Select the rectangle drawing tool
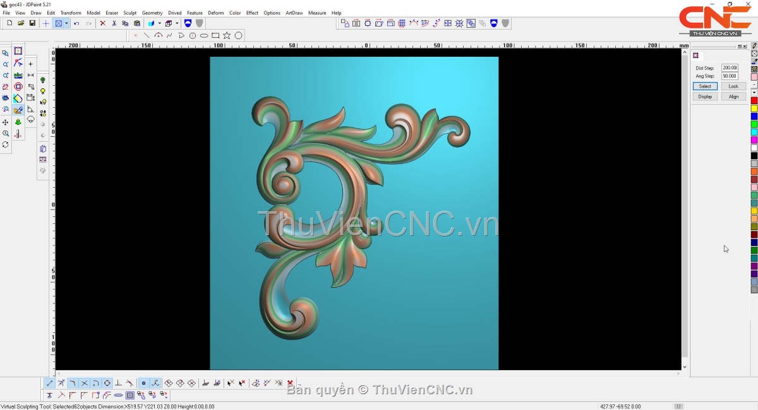Viewport: 758px width, 410px height. [x=215, y=35]
